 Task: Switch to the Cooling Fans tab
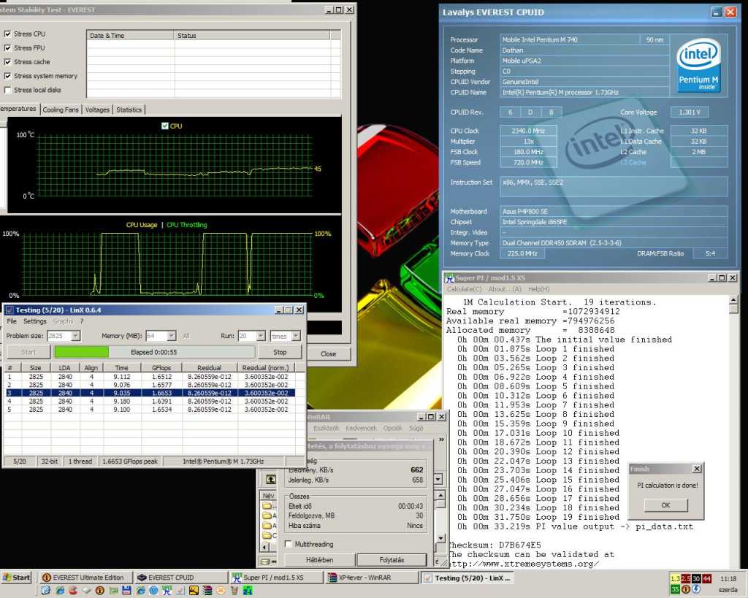tap(60, 110)
